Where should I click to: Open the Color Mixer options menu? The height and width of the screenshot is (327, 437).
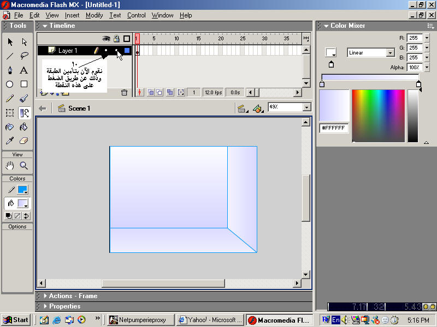(430, 26)
